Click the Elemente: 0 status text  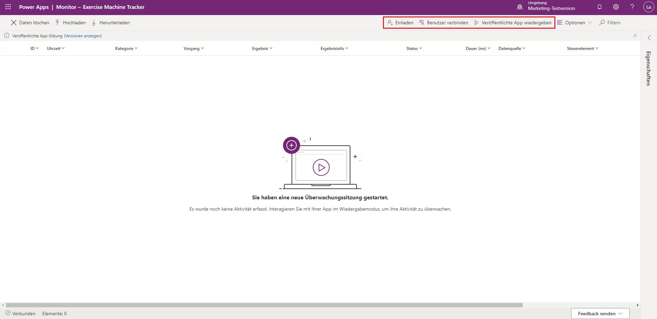click(54, 314)
